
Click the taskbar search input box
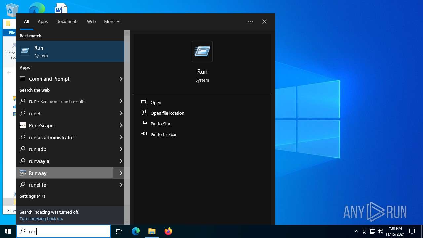[x=63, y=231]
